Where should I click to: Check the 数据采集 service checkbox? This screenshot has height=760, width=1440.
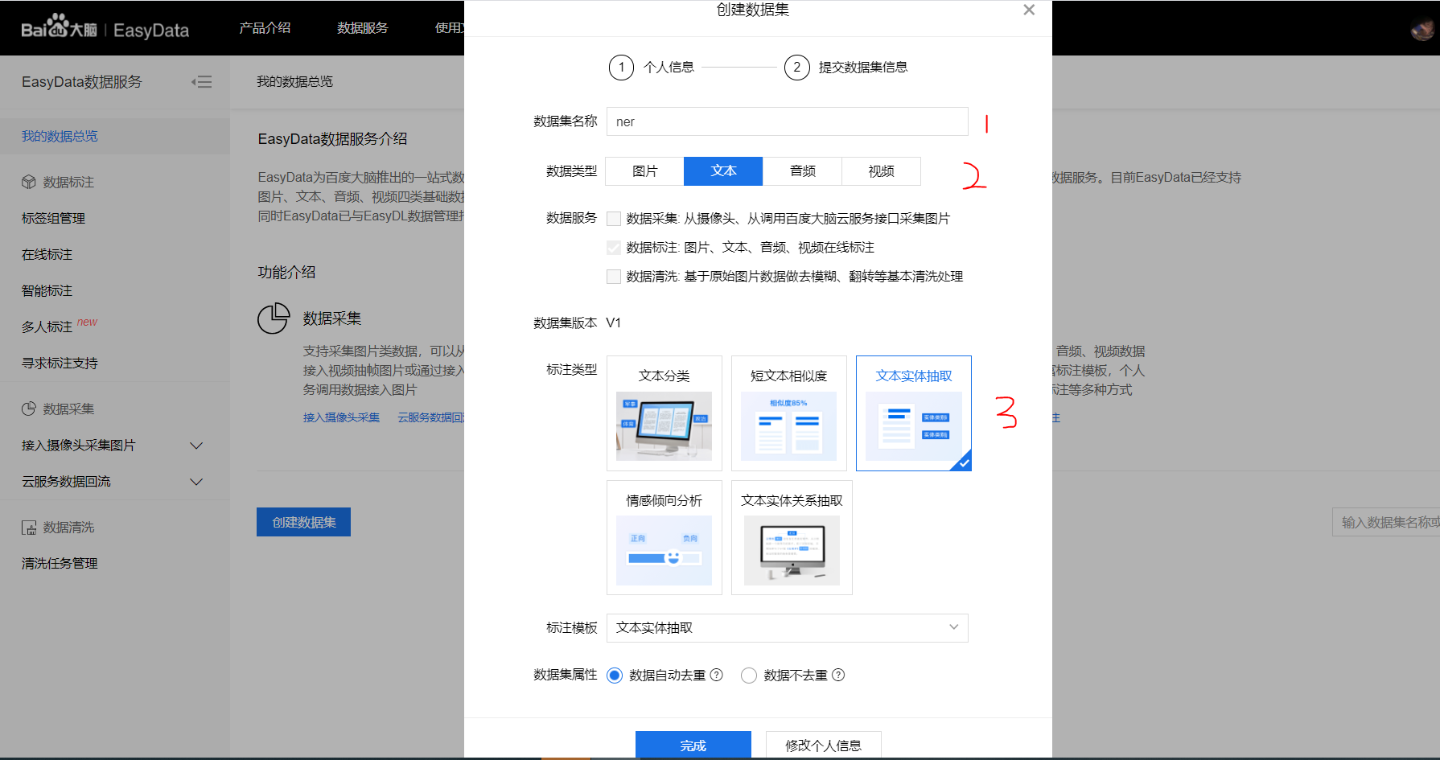pyautogui.click(x=614, y=219)
